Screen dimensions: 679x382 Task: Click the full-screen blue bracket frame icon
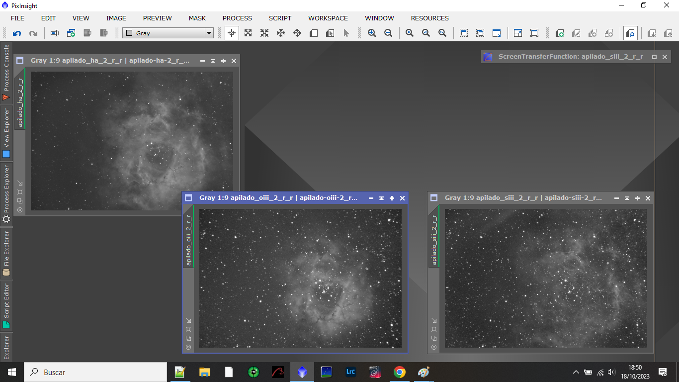click(534, 33)
